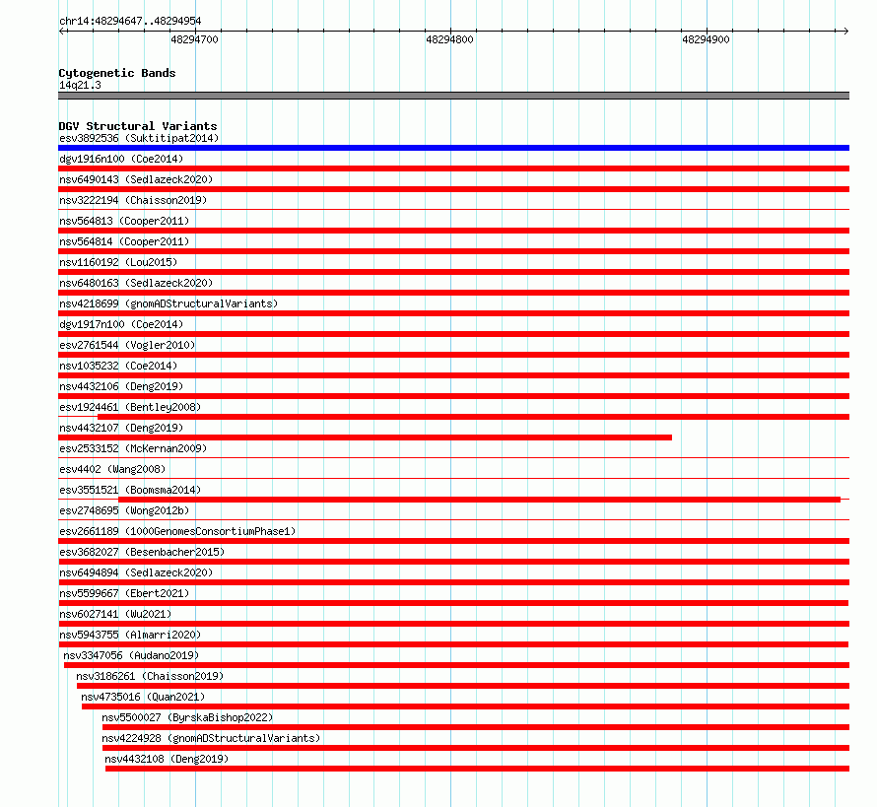Open the DGV Structural Variants track title
Image resolution: width=877 pixels, height=807 pixels.
(138, 126)
